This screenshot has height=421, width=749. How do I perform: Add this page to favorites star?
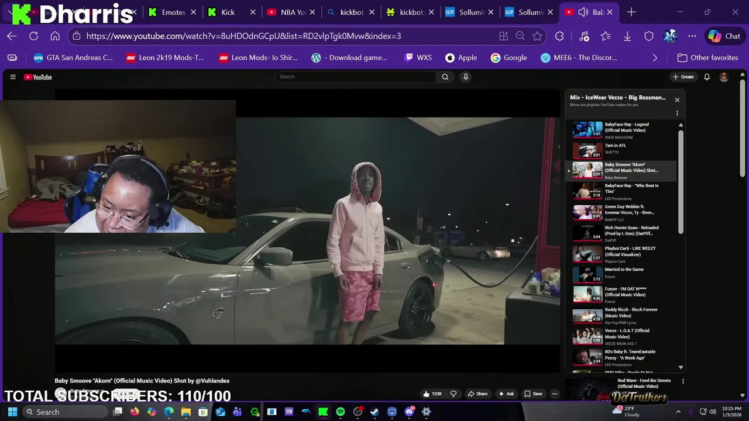tap(537, 36)
